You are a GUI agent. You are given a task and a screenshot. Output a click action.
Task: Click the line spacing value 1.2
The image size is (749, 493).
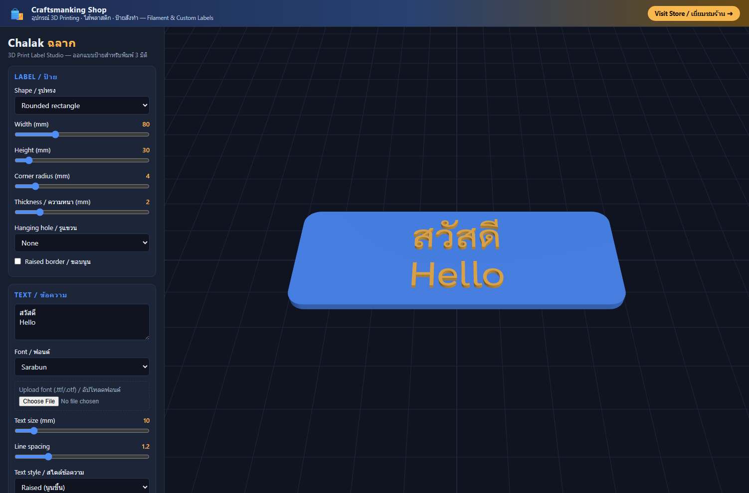point(146,447)
